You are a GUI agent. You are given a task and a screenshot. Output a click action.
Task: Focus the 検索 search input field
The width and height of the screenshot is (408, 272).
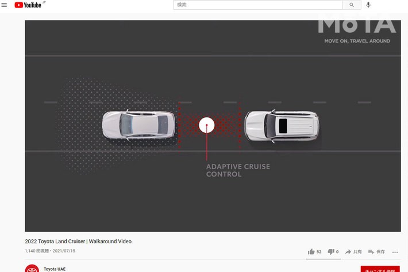point(257,5)
